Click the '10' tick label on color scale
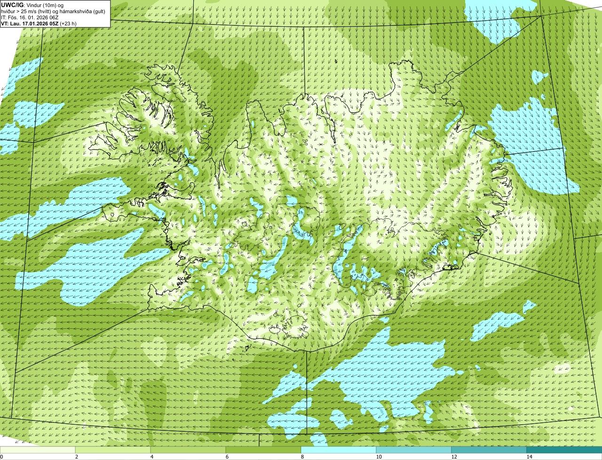Image resolution: width=602 pixels, height=460 pixels. 379,457
